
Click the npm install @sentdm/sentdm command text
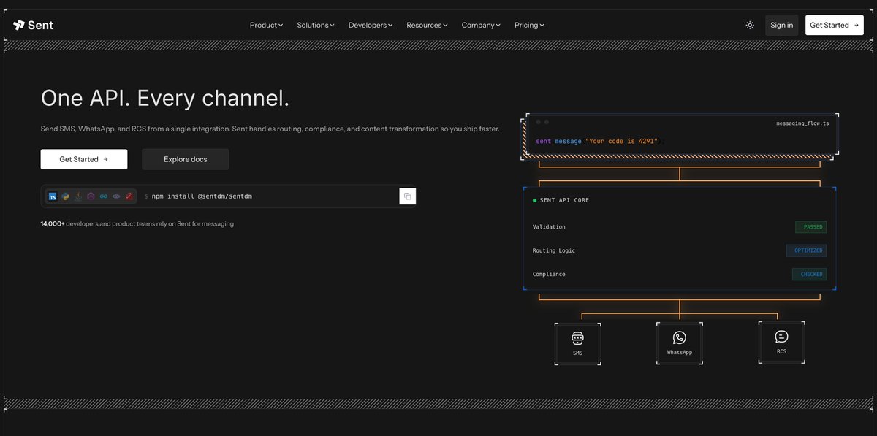coord(202,196)
